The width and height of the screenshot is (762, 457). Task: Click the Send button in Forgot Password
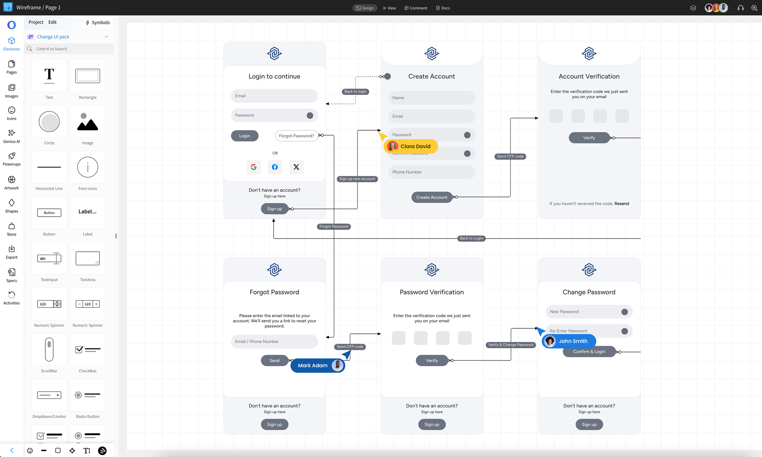(274, 360)
